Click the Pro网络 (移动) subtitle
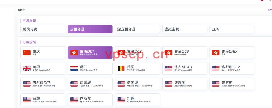Viewport: 272px width, 108px height. (x=134, y=54)
